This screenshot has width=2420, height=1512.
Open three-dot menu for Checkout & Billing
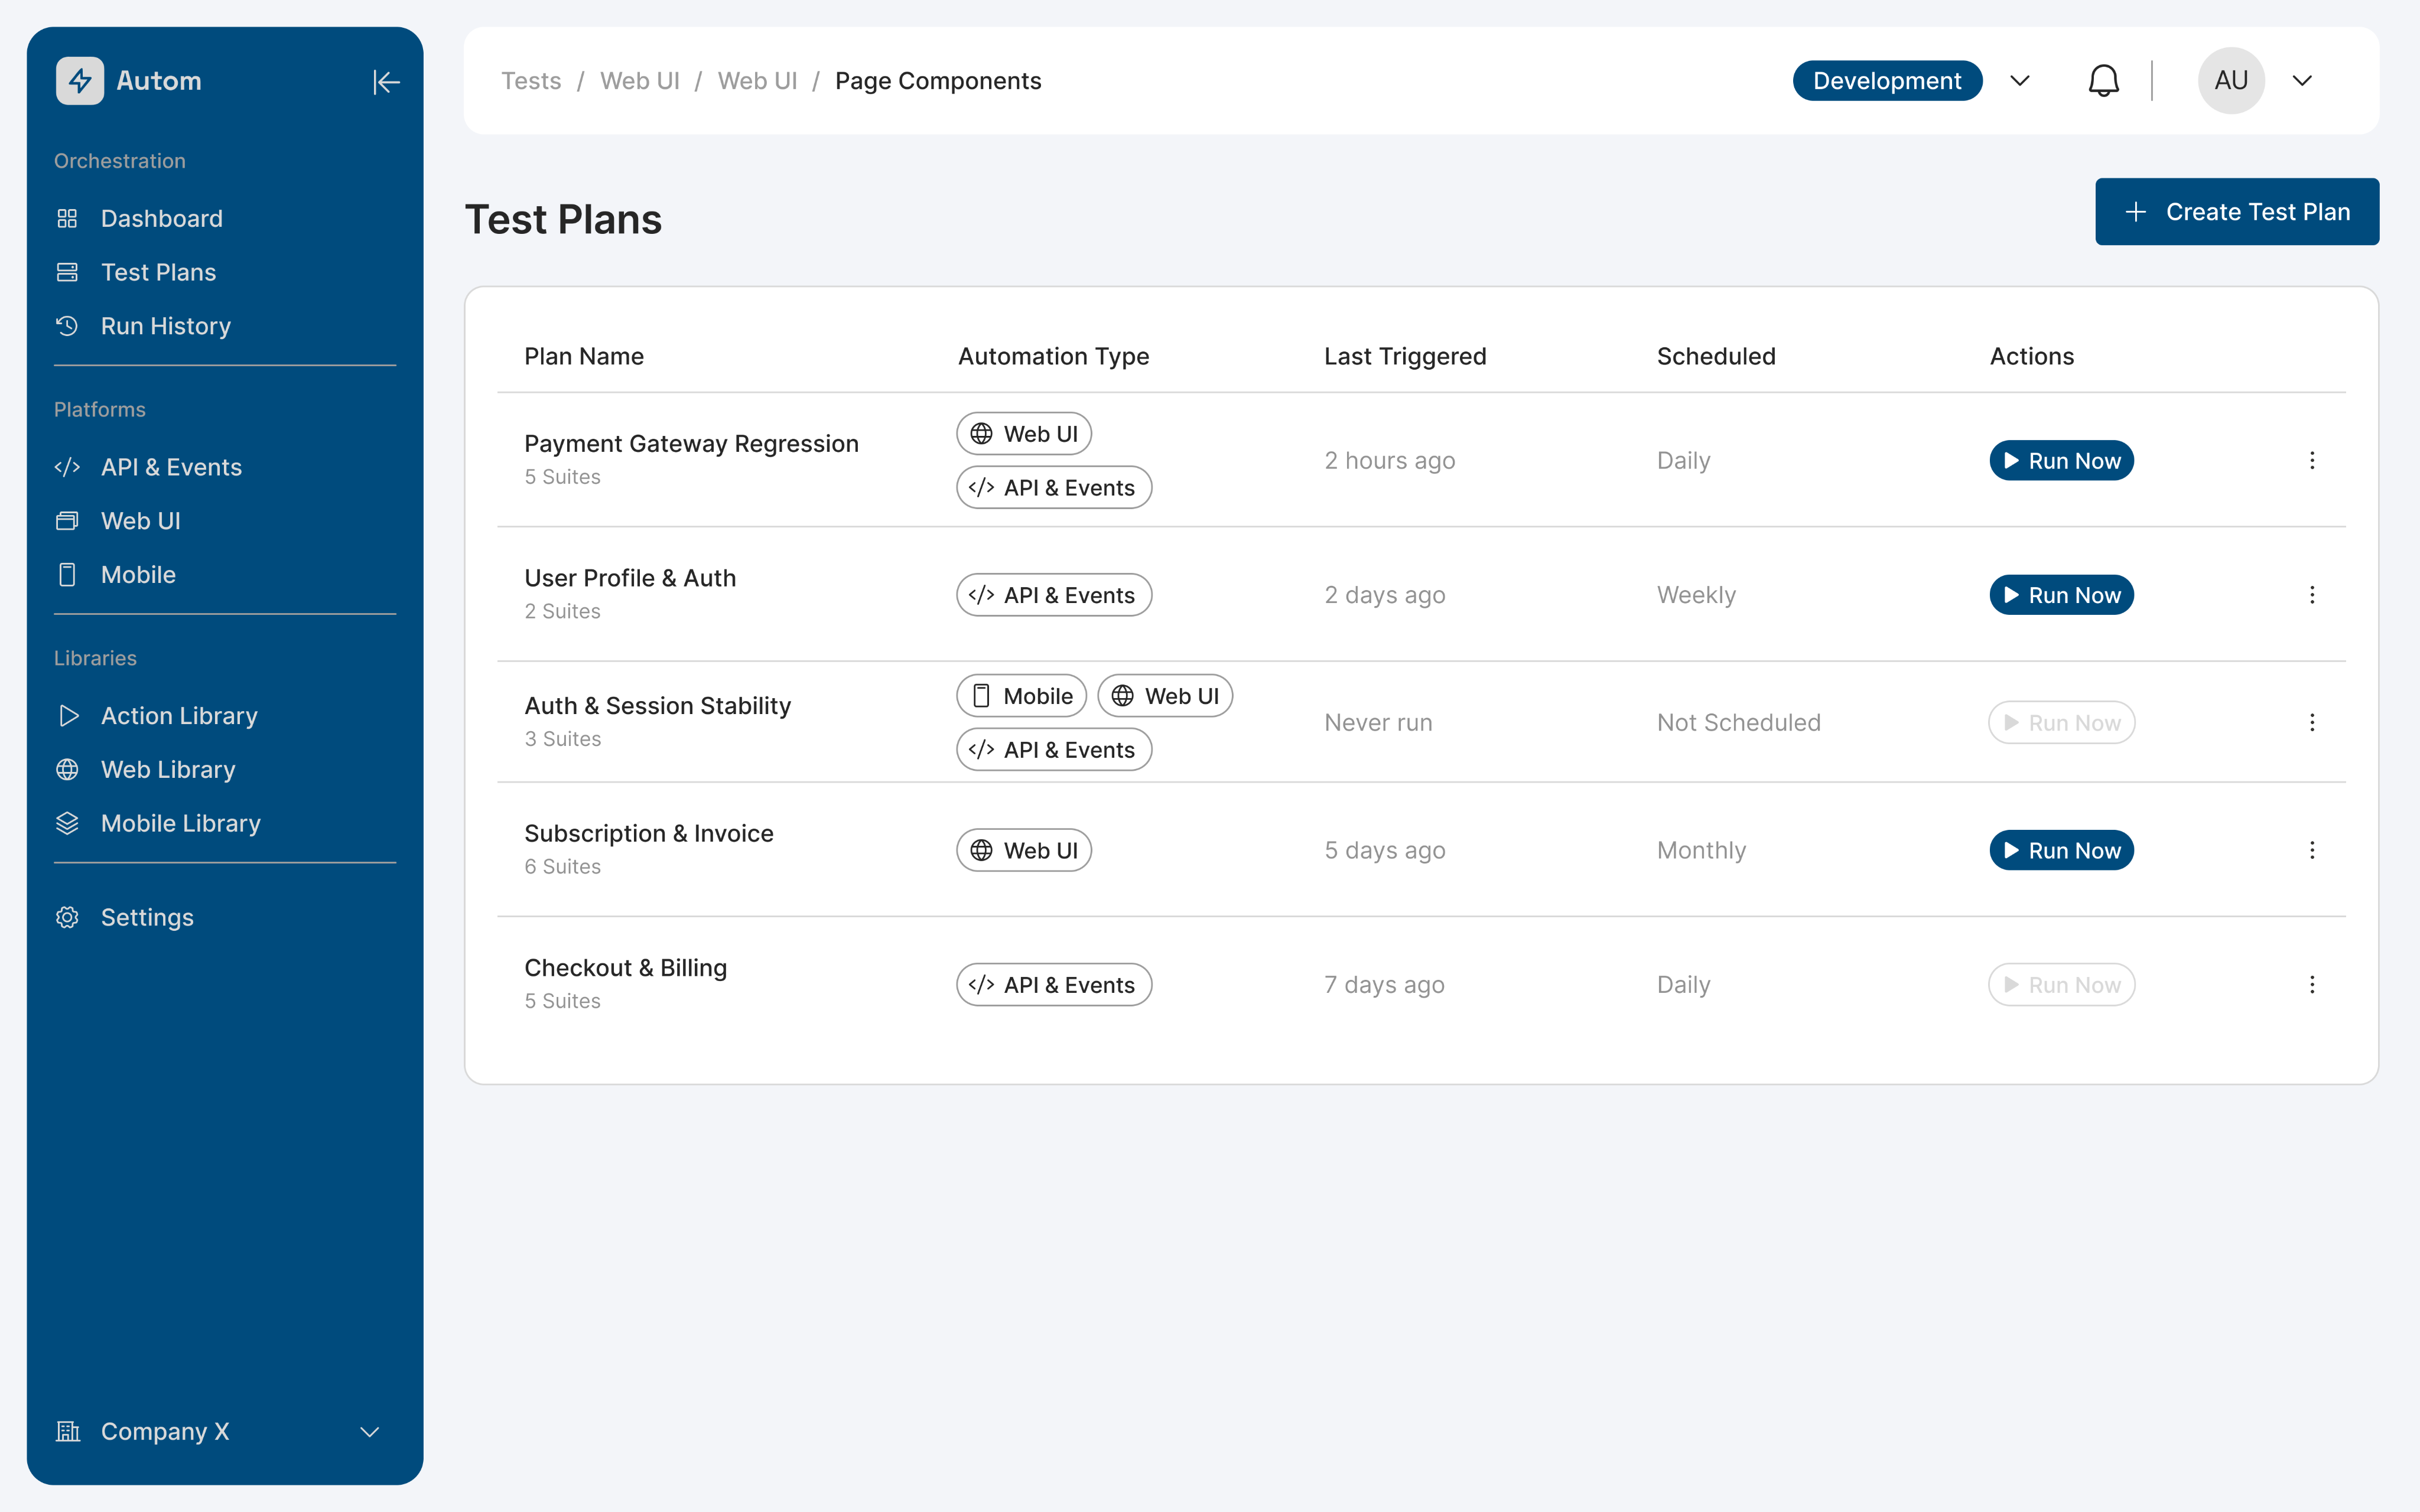pyautogui.click(x=2311, y=985)
